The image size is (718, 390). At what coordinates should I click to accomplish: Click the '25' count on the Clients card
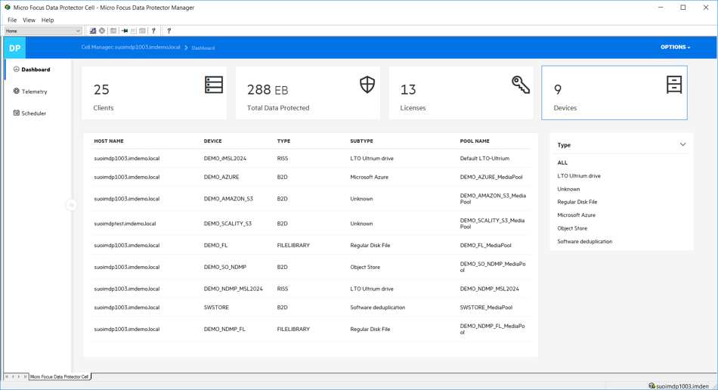tap(101, 89)
